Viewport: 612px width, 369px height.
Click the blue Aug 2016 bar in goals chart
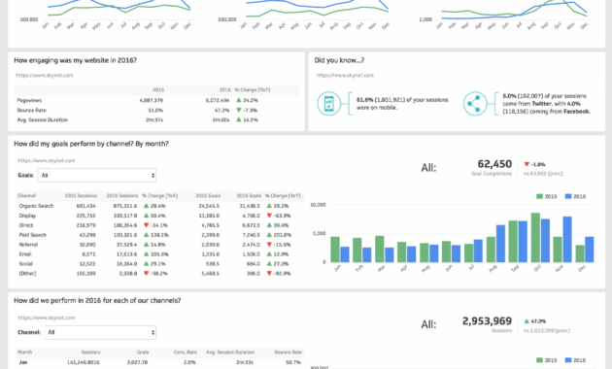[x=500, y=244]
